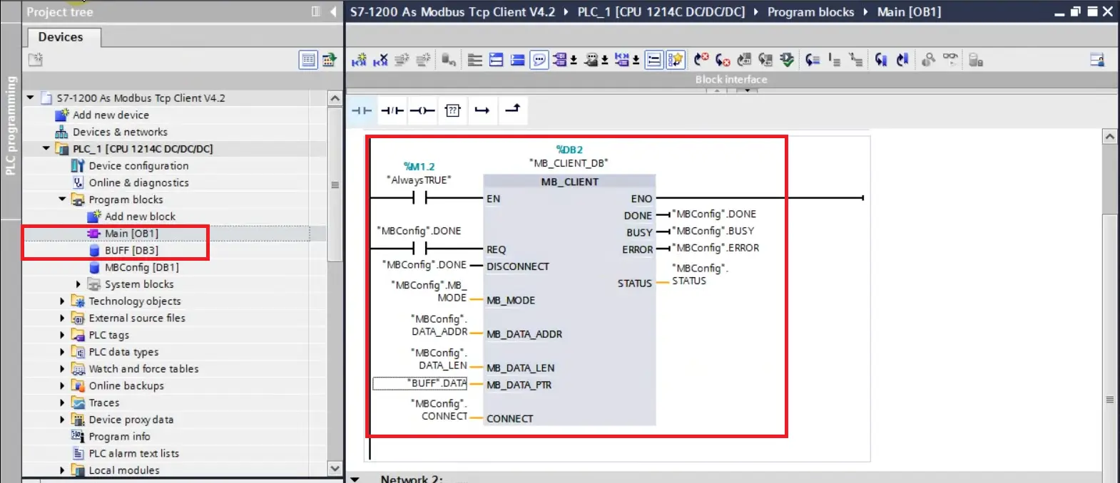Click the rightmost editor toolbar window icon
The width and height of the screenshot is (1120, 483).
pyautogui.click(x=1097, y=61)
